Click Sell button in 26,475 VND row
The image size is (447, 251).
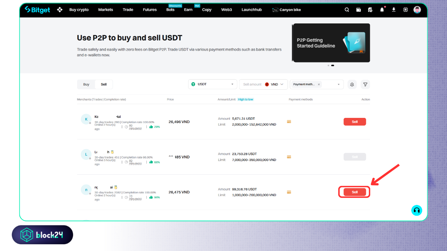tap(355, 192)
